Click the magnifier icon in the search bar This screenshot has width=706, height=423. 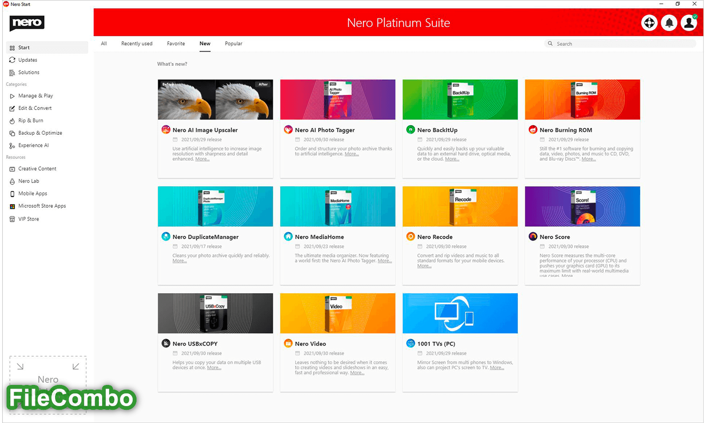tap(550, 43)
